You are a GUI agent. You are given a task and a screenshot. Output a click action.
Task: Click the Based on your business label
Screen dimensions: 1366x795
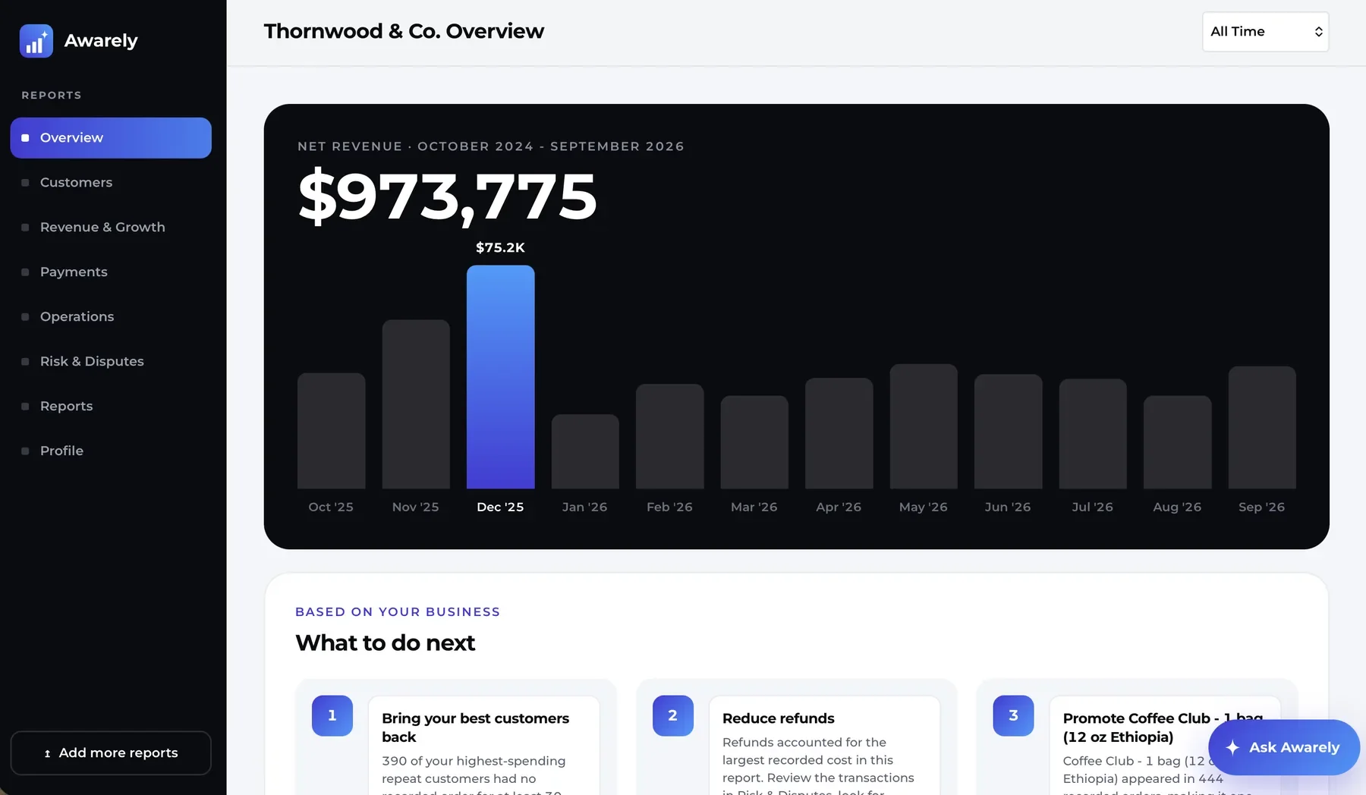coord(398,612)
